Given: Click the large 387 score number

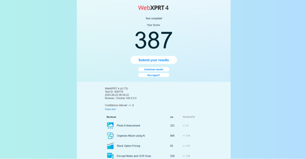Looking at the screenshot, I should [153, 40].
